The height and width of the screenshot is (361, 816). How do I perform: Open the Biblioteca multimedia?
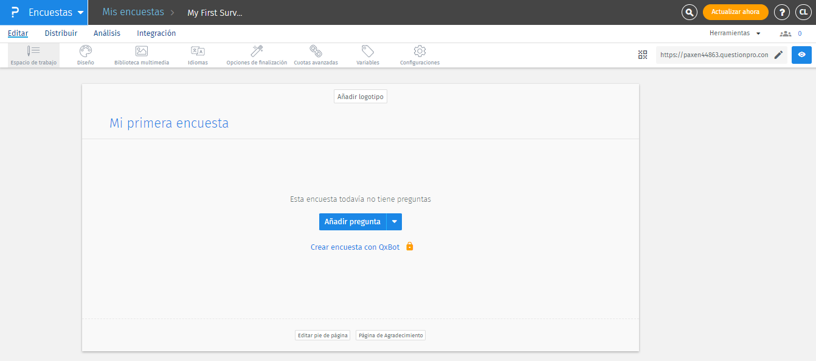[142, 55]
